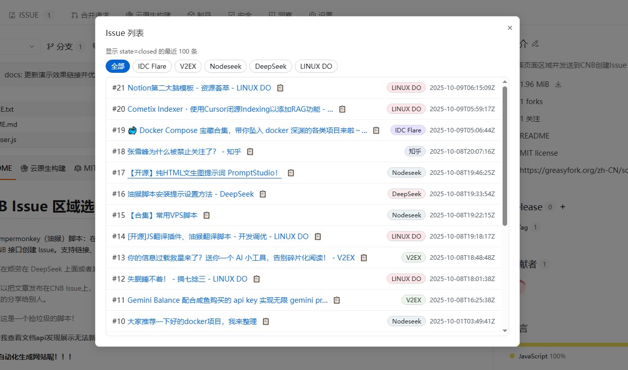Filter issues by IDC Flare chip

(152, 66)
